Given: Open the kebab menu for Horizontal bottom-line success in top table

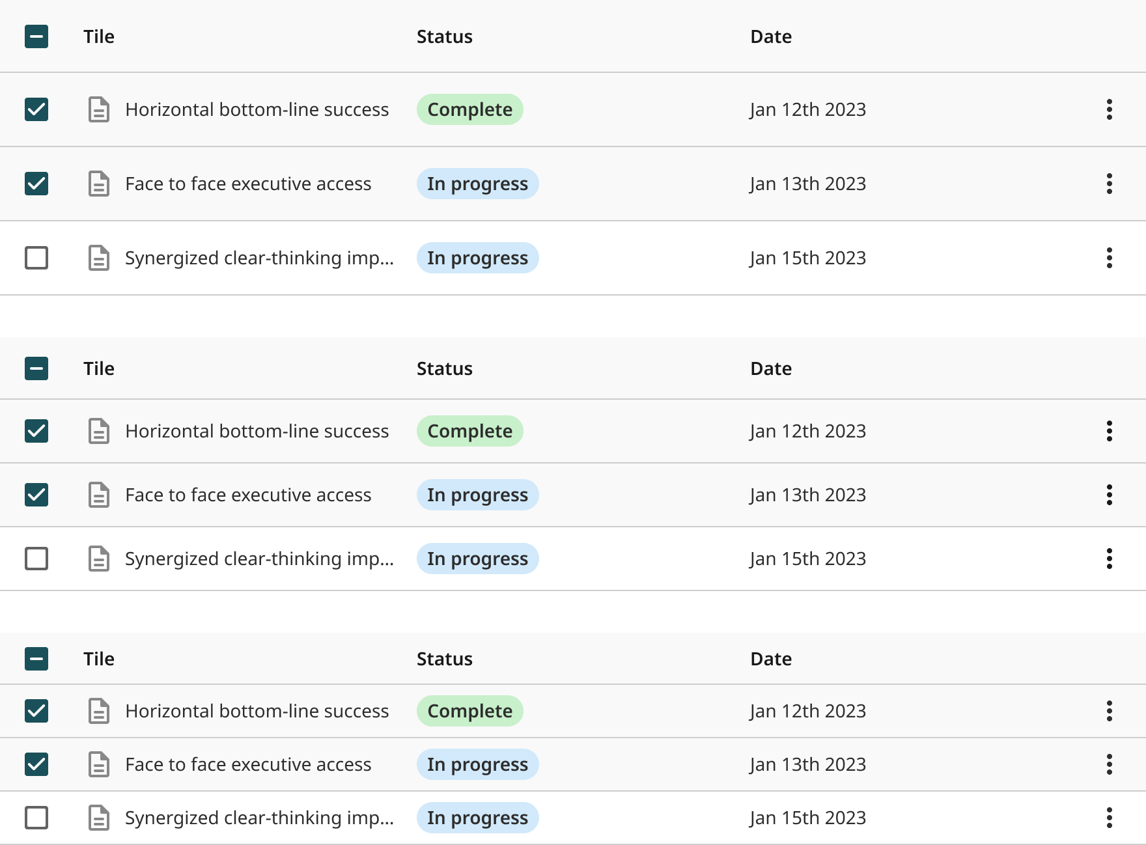Looking at the screenshot, I should coord(1109,109).
